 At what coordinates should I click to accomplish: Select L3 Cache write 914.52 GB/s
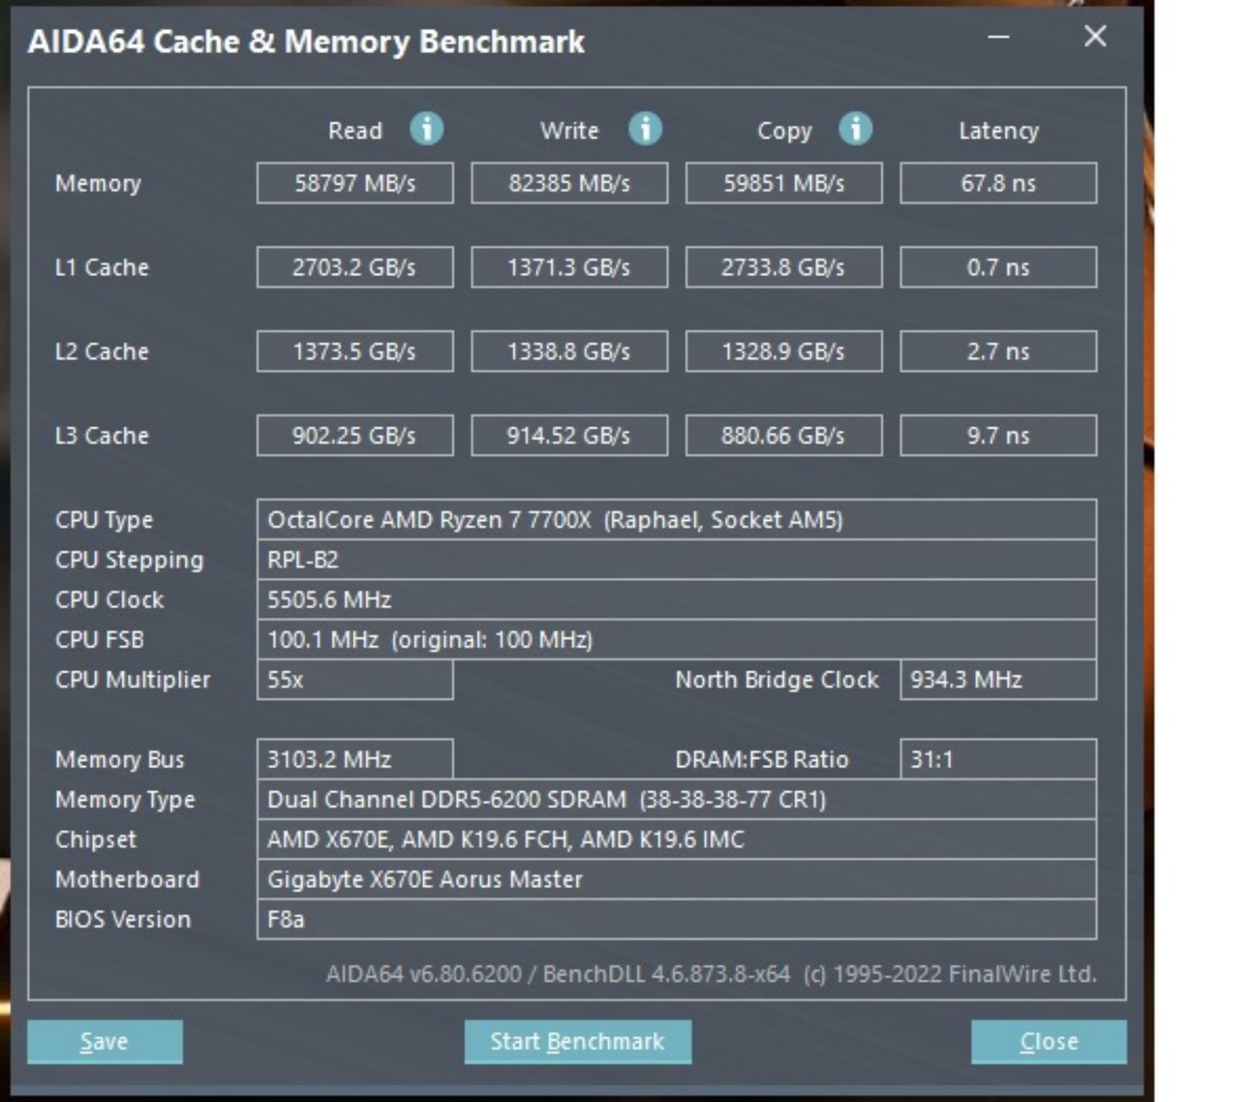pyautogui.click(x=570, y=435)
